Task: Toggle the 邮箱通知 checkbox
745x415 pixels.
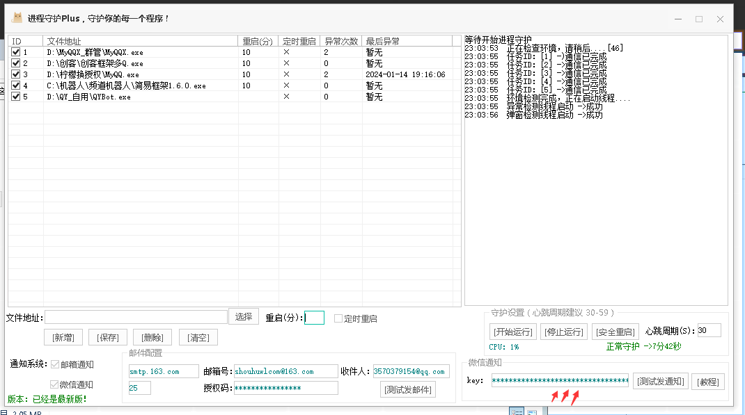Action: click(55, 364)
